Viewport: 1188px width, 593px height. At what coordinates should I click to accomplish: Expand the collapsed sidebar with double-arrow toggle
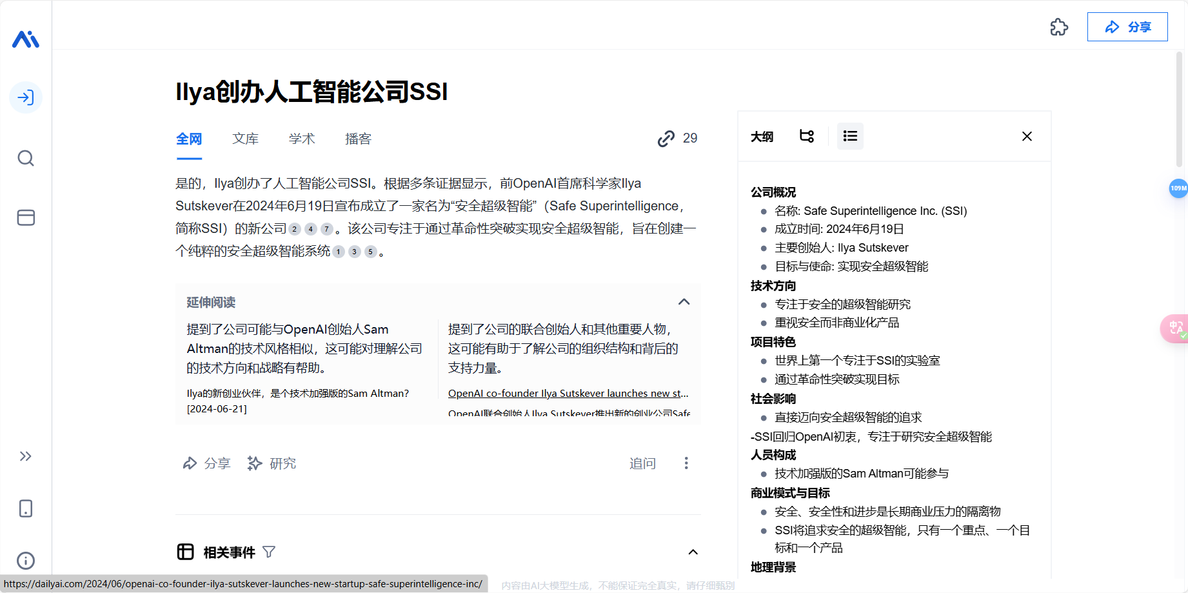pyautogui.click(x=26, y=456)
